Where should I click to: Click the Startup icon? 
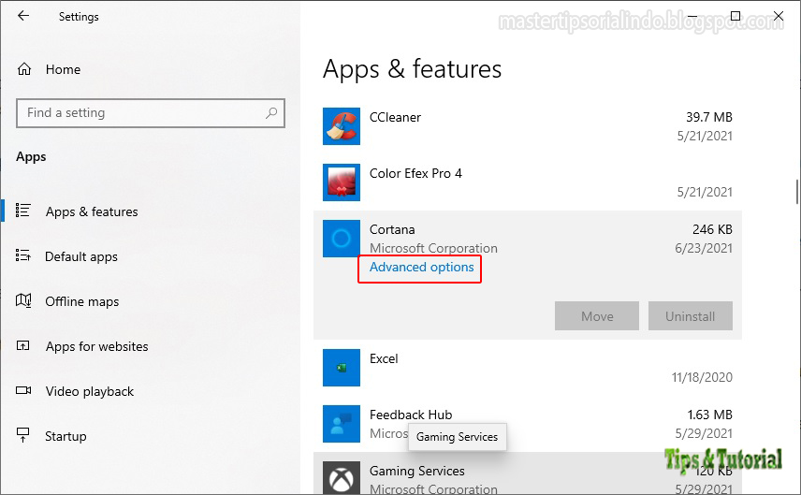pos(23,435)
